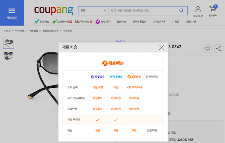Click 쿠팡 홈 breadcrumb
The width and height of the screenshot is (225, 143).
click(x=7, y=31)
